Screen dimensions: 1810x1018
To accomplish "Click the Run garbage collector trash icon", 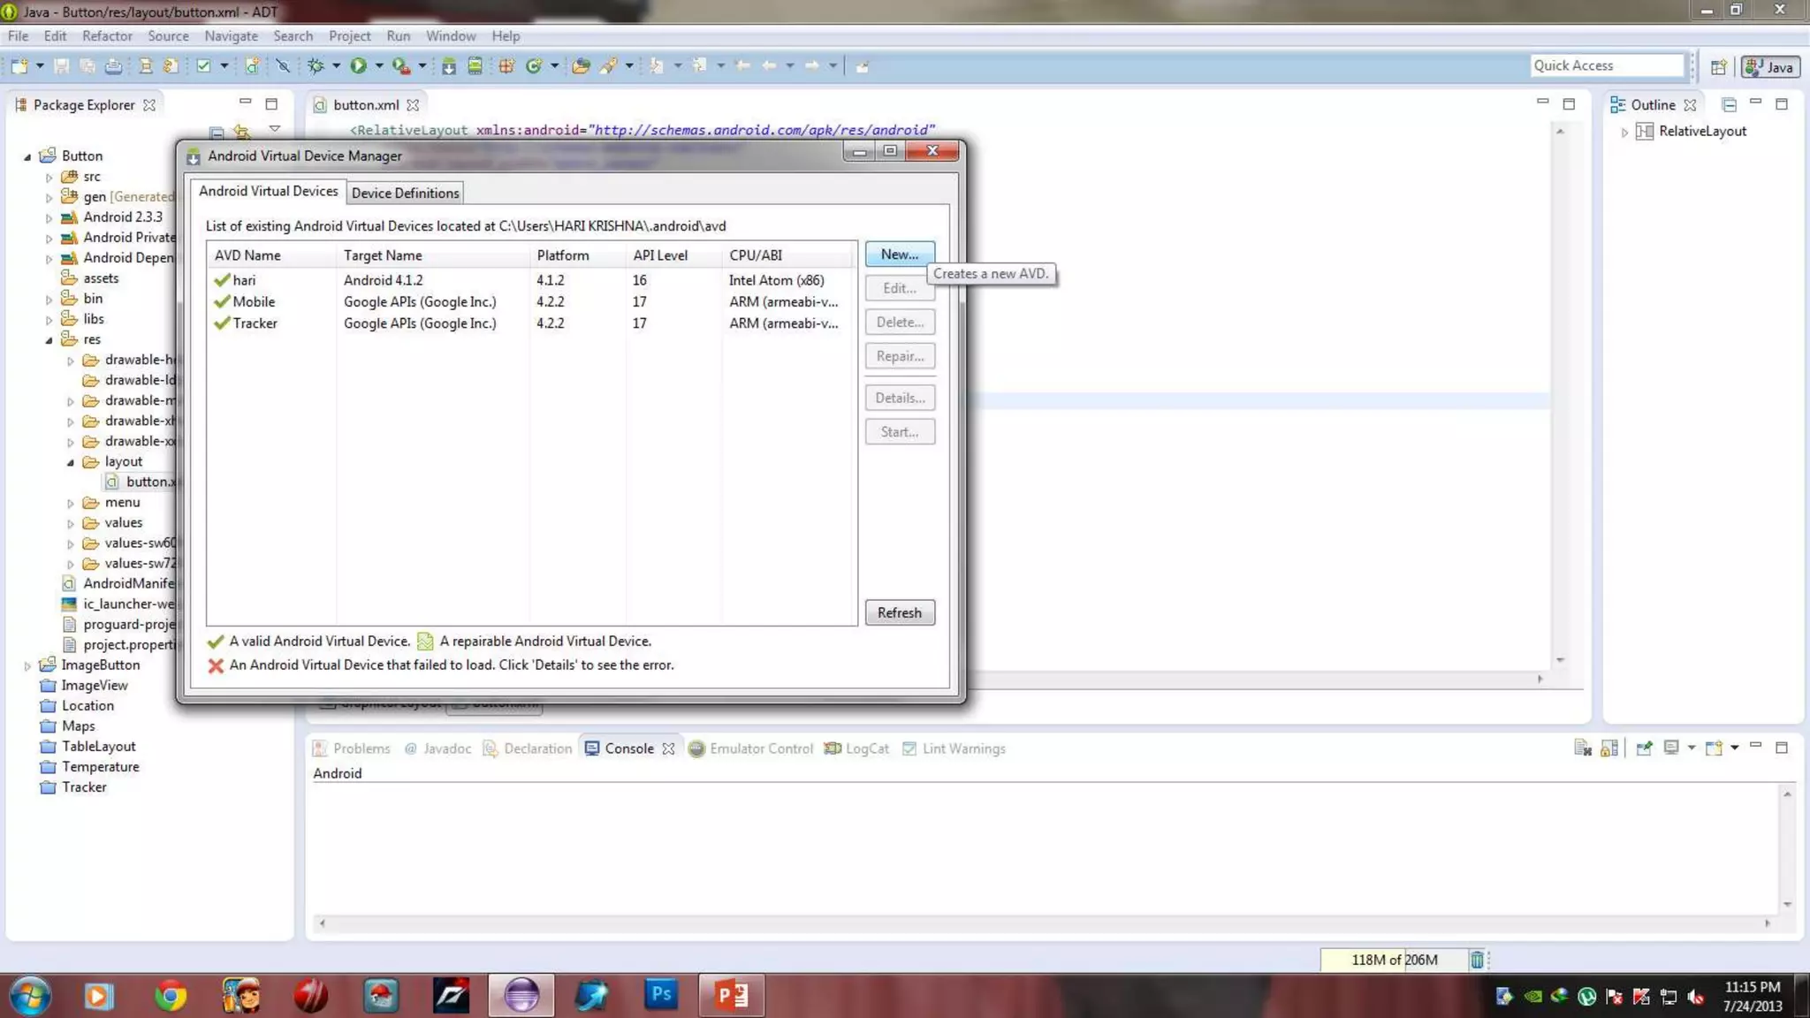I will (1477, 960).
